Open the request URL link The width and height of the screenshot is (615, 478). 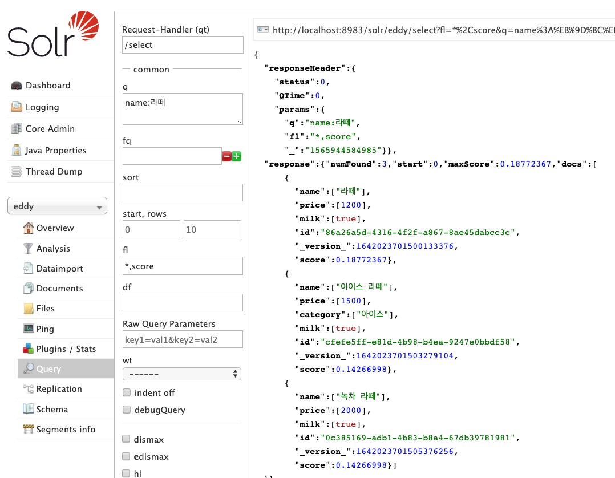click(444, 30)
